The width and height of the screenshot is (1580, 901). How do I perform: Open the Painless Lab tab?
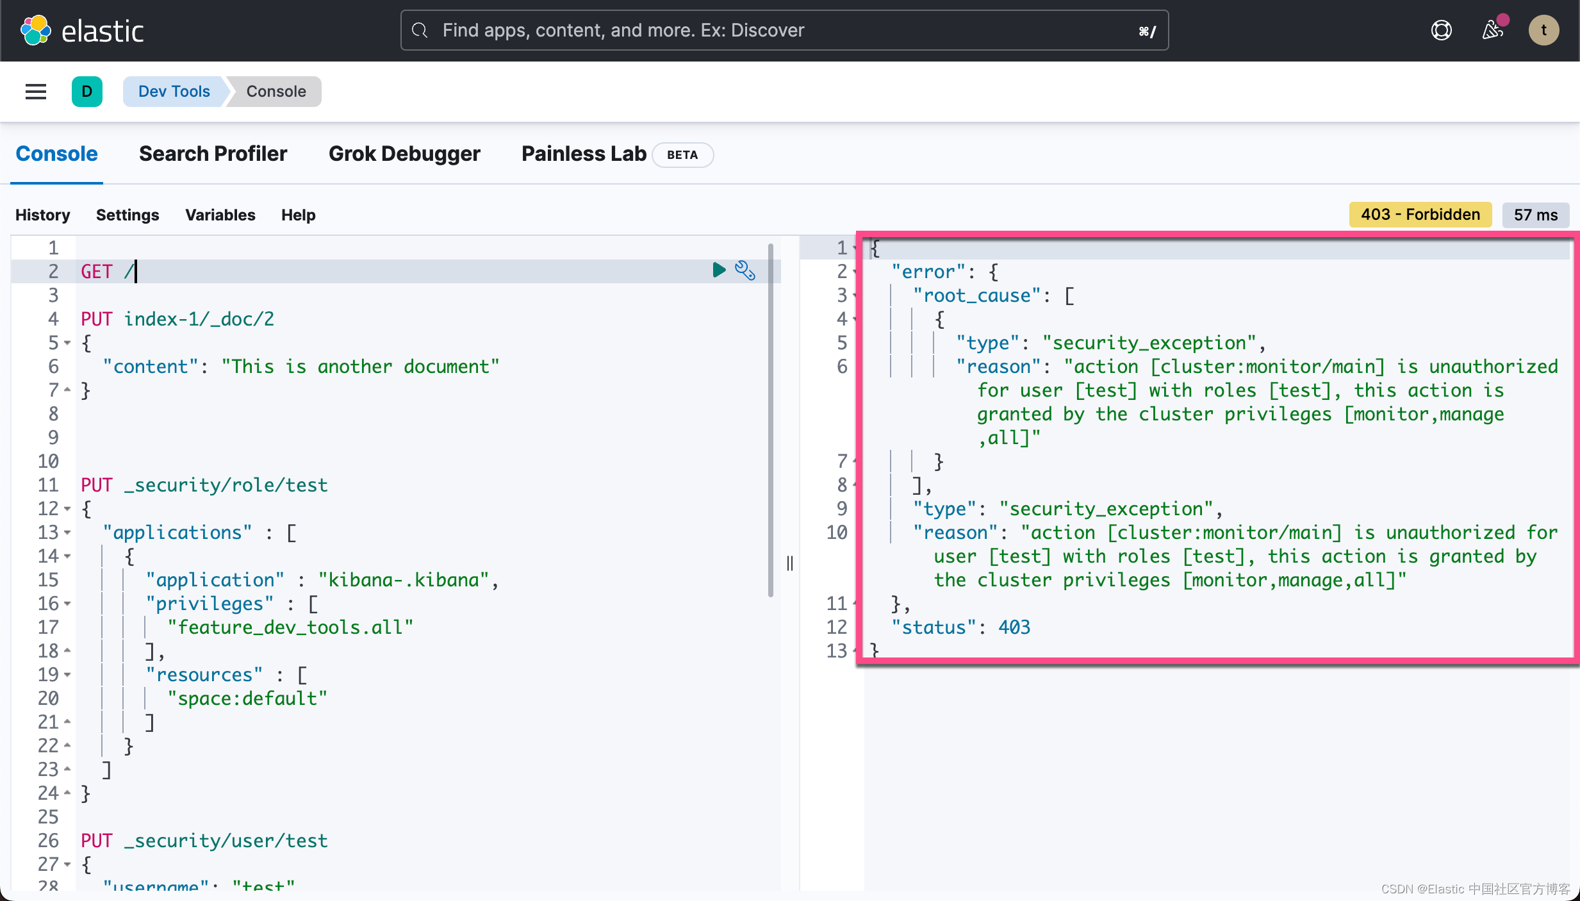click(x=584, y=154)
